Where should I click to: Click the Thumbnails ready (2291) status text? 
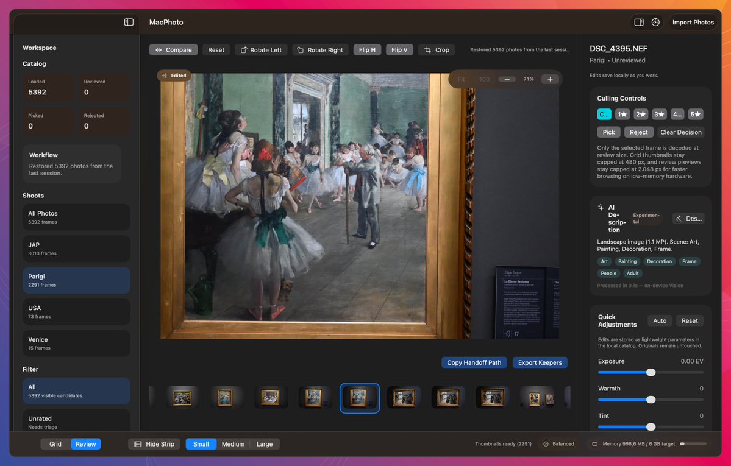[503, 444]
